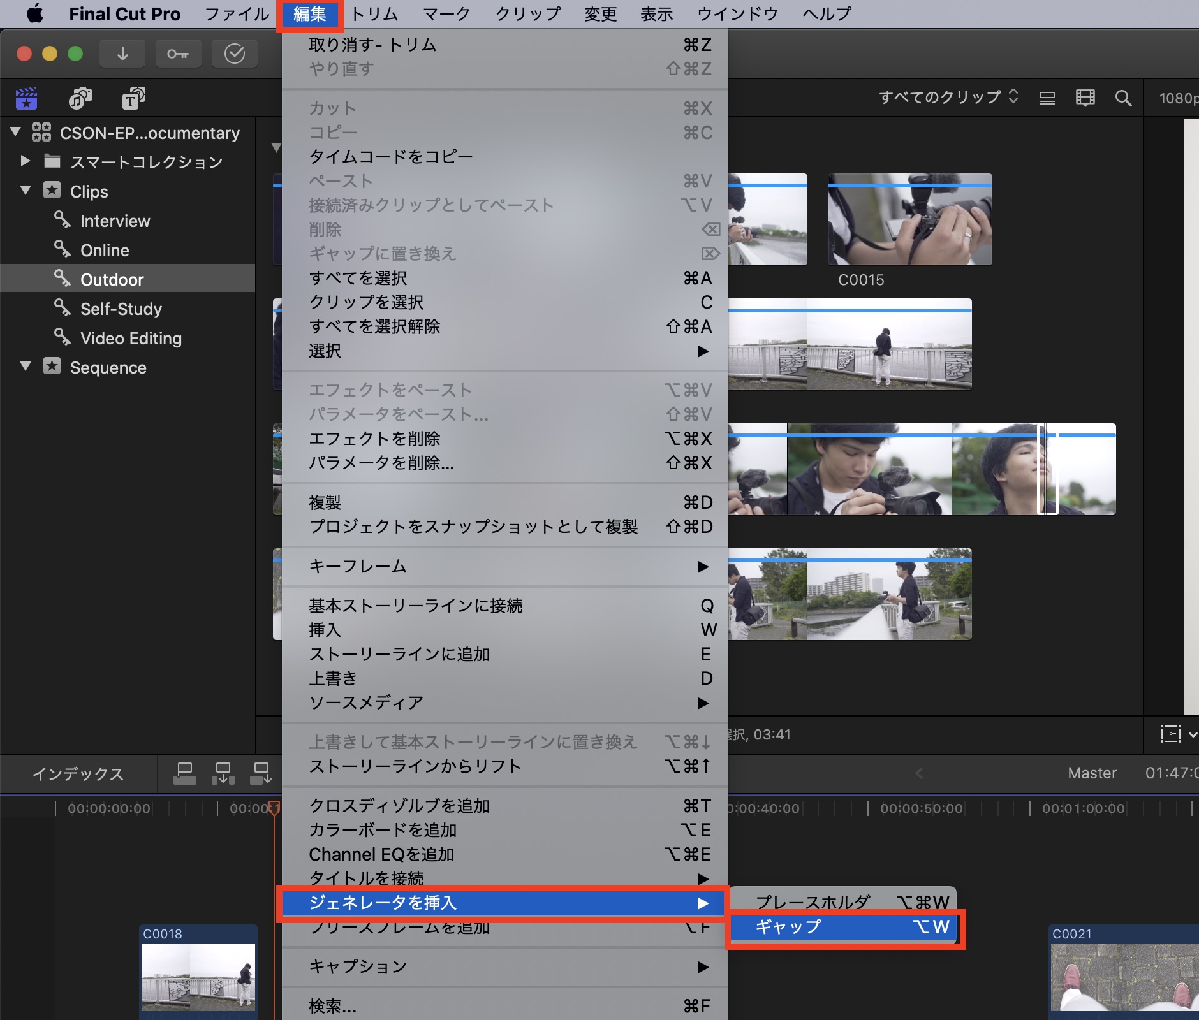Collapse the Sequence event triangle
Image resolution: width=1199 pixels, height=1020 pixels.
point(26,367)
